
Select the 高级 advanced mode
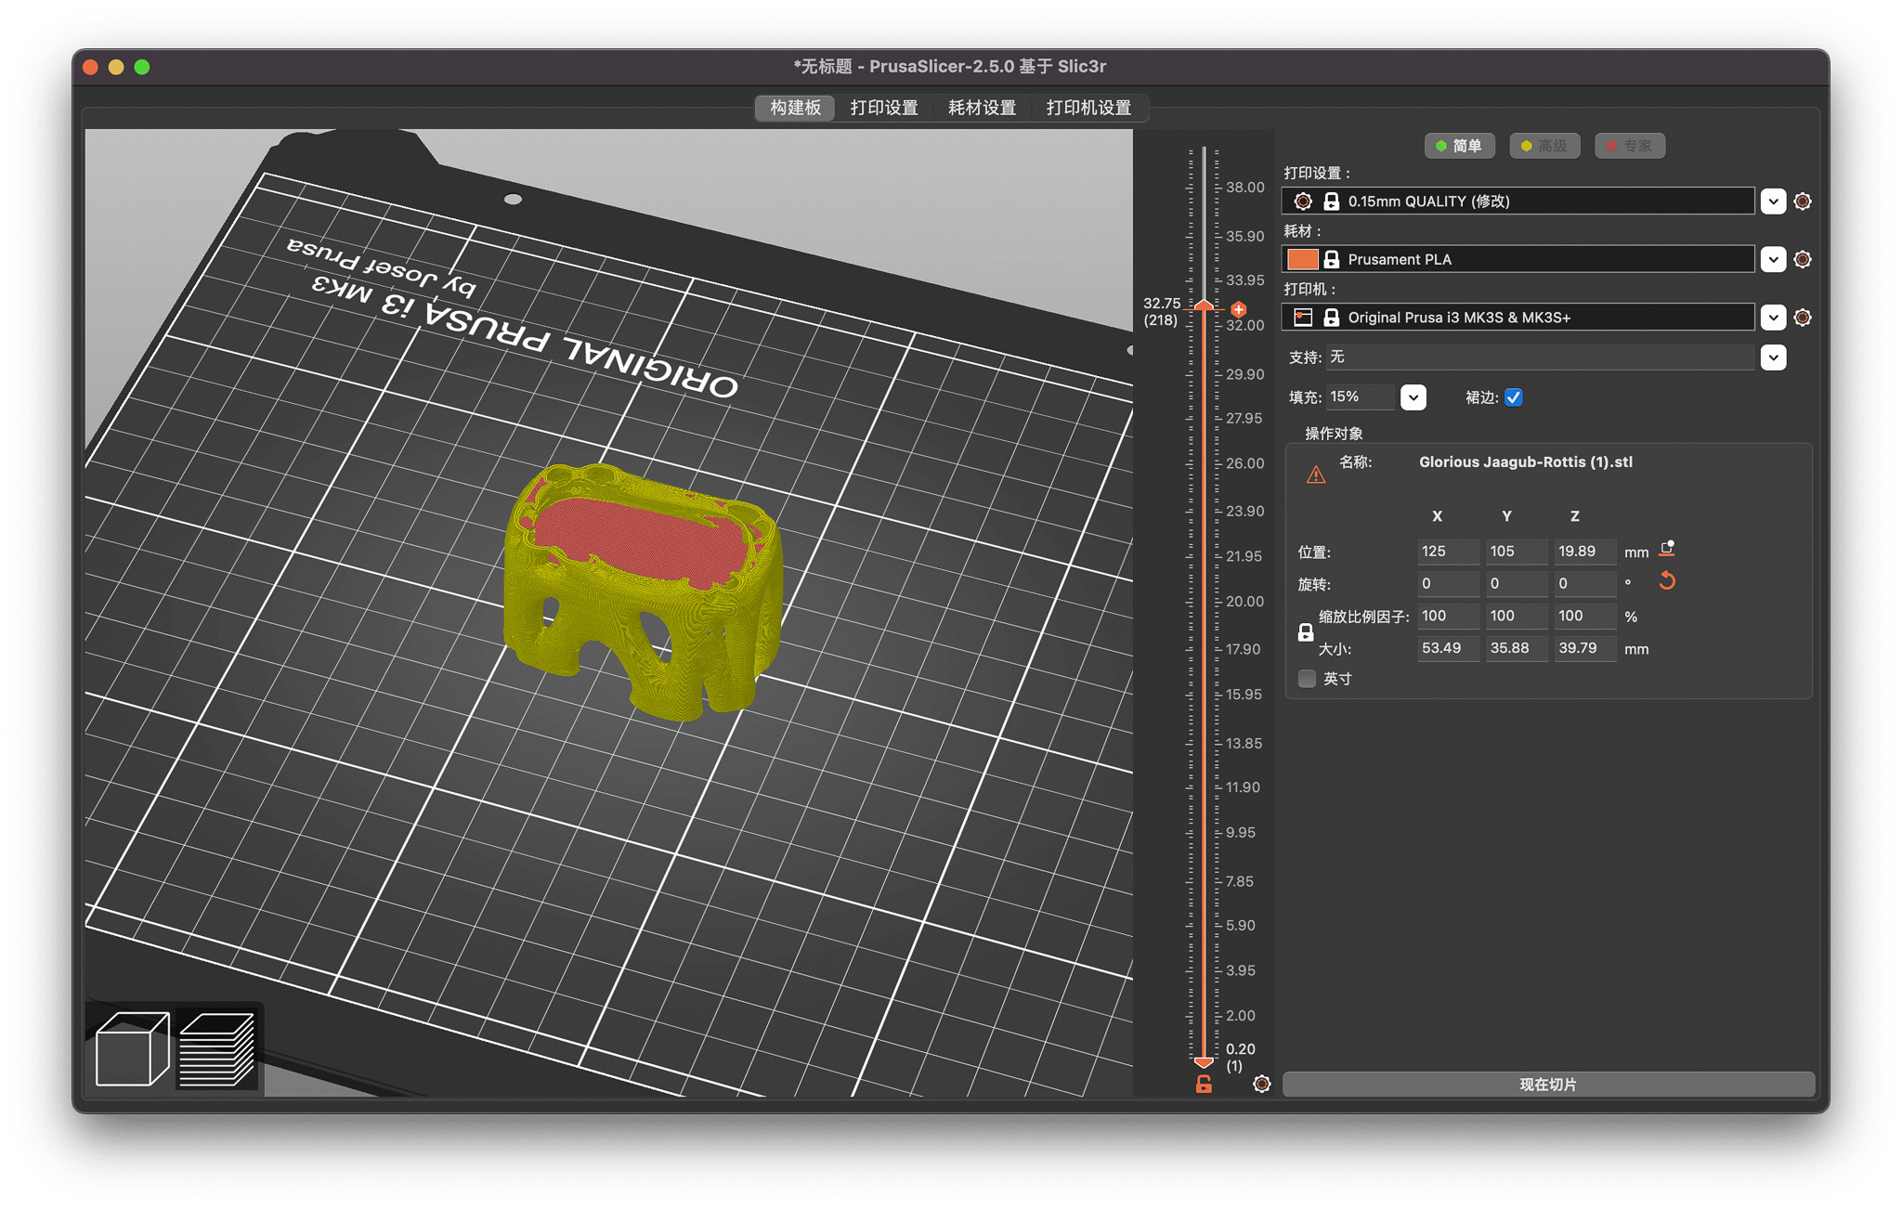click(1544, 146)
